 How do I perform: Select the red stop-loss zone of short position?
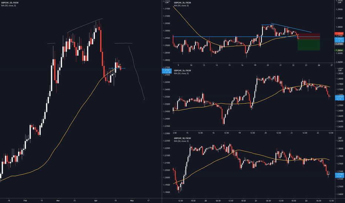(309, 36)
